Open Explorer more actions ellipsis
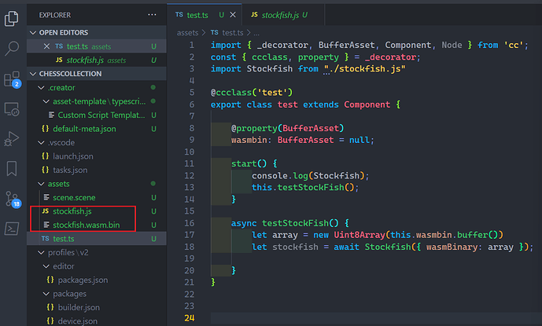542x326 pixels. [x=152, y=14]
